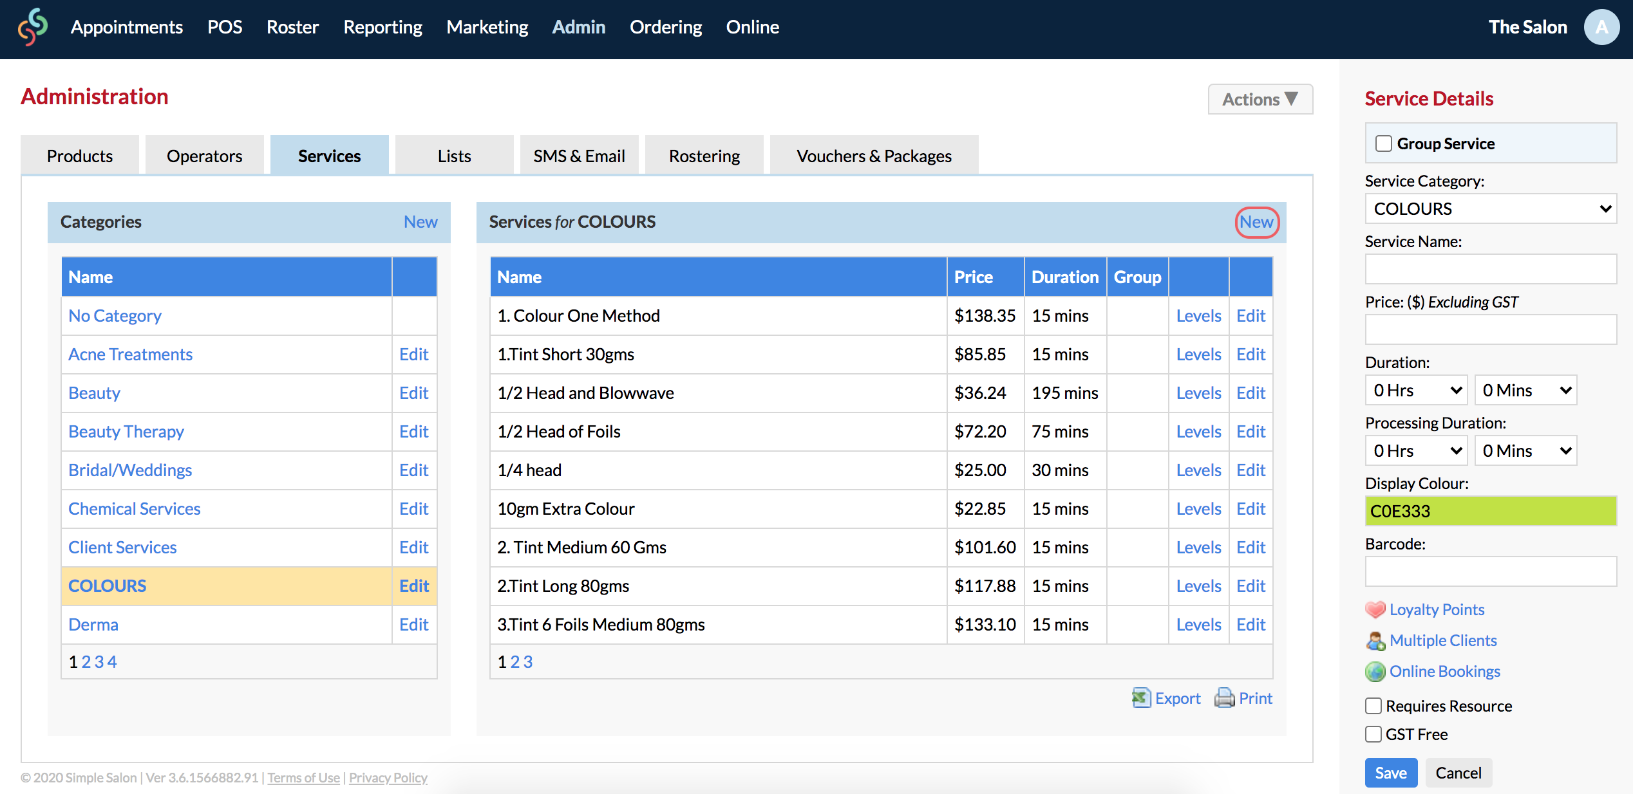Go to services page 3

point(528,661)
